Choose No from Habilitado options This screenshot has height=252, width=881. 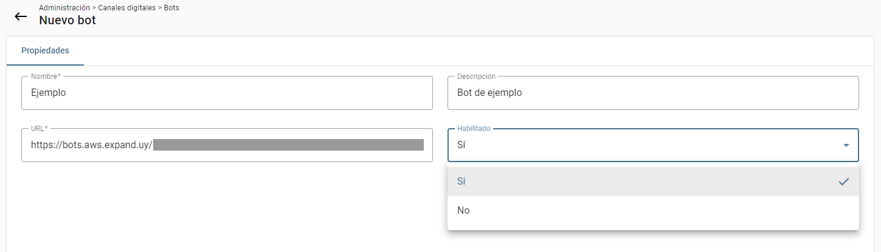[653, 211]
